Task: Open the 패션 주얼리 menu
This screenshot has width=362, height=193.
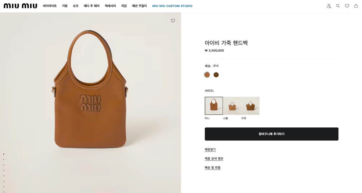Action: point(139,6)
